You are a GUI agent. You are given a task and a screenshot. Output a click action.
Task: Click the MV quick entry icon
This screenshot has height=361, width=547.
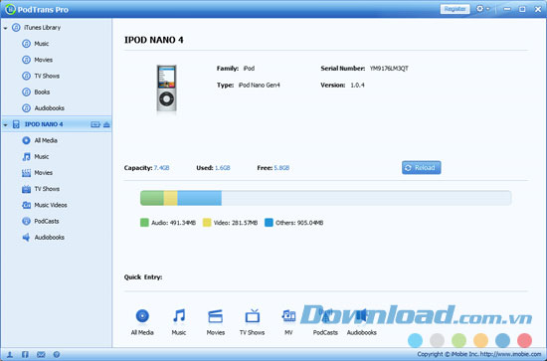(288, 316)
